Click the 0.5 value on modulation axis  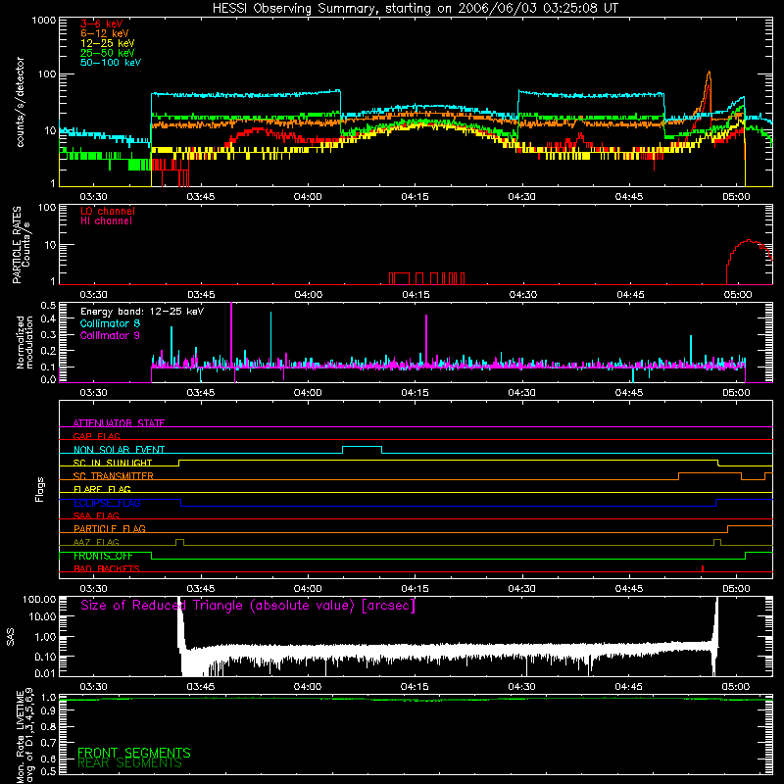(48, 305)
